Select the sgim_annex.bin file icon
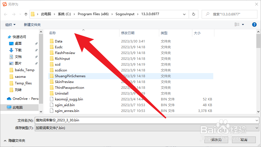This screenshot has height=147, width=261. pyautogui.click(x=52, y=111)
